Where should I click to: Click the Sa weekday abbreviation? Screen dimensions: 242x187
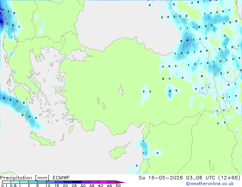click(x=142, y=178)
